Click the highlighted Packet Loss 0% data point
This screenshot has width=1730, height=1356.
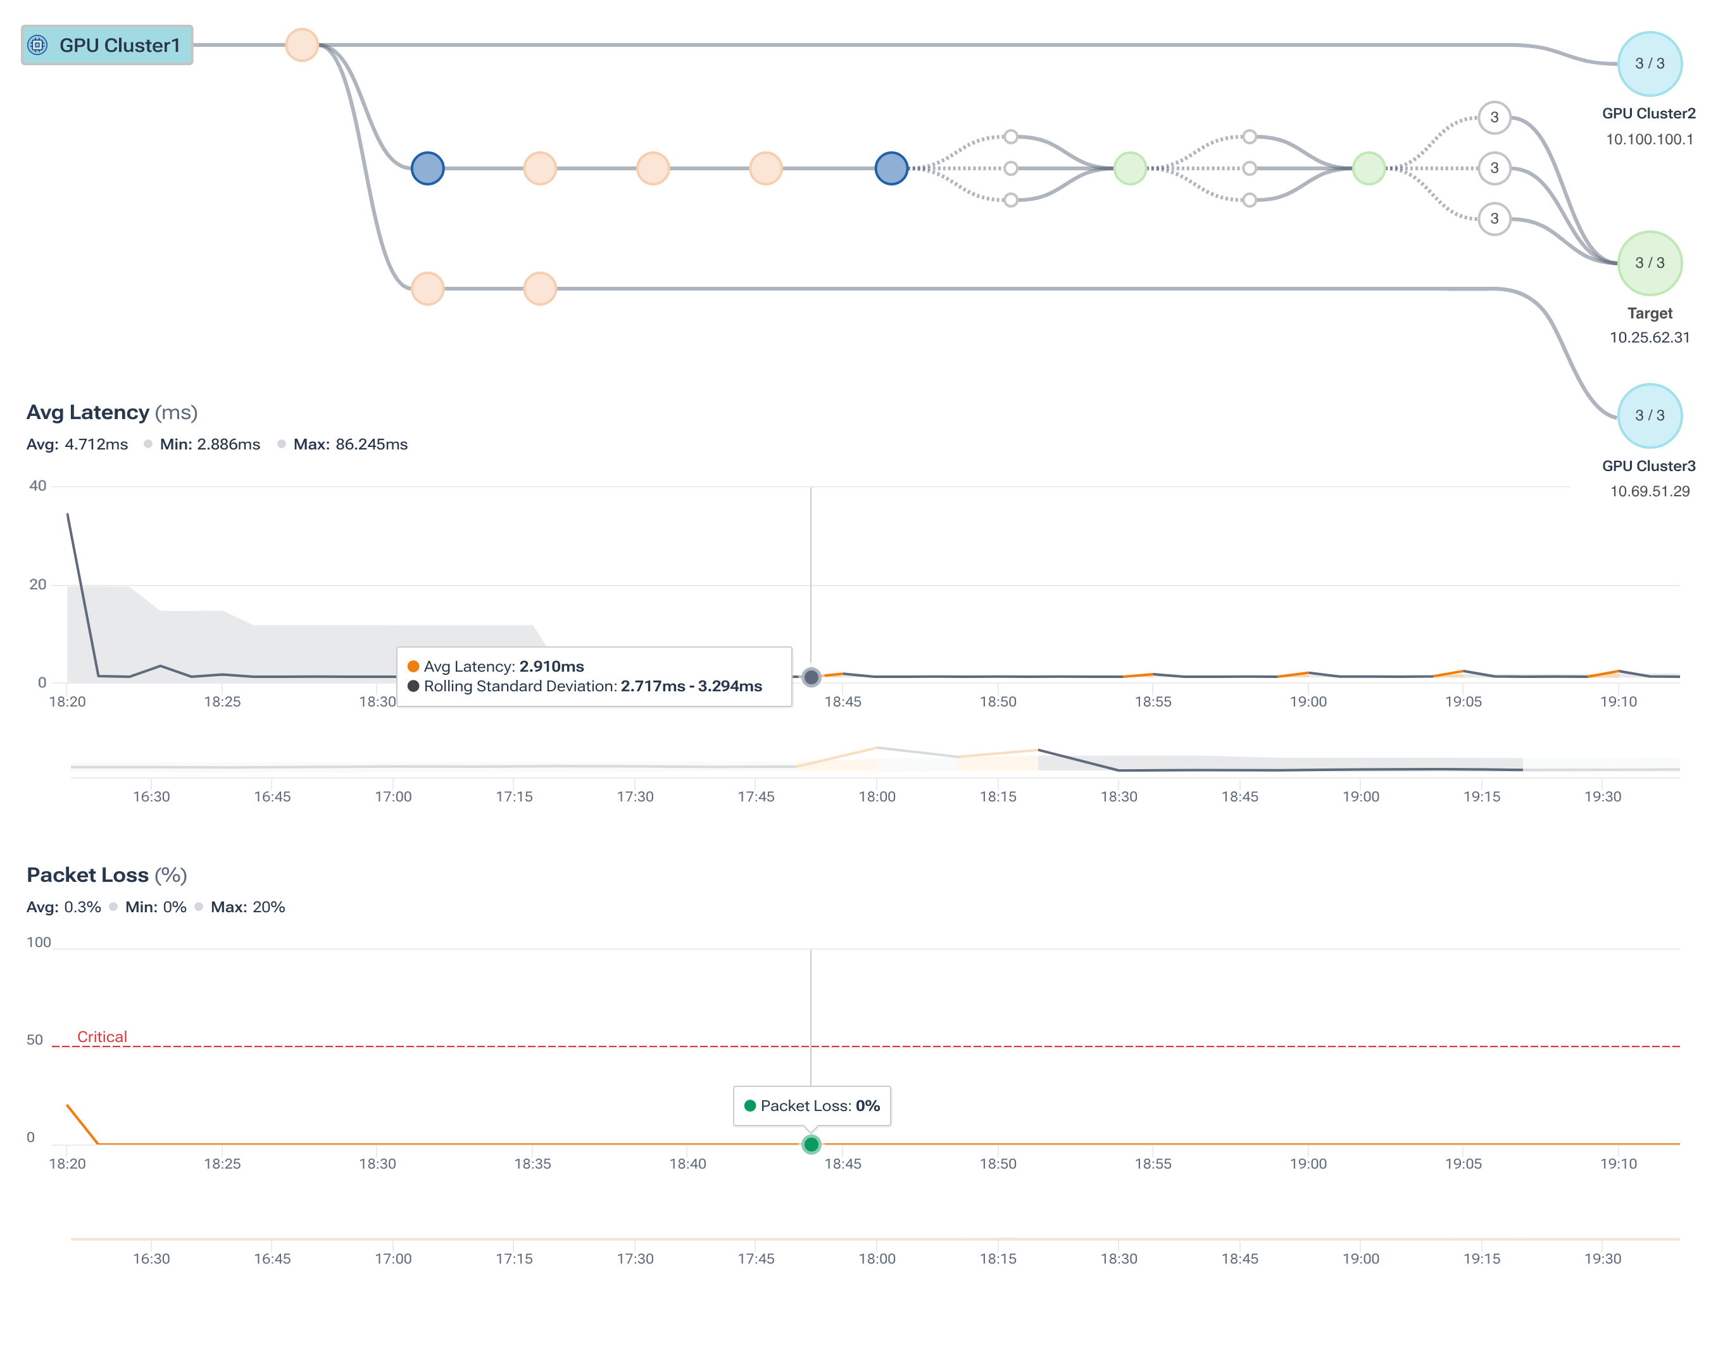(811, 1143)
